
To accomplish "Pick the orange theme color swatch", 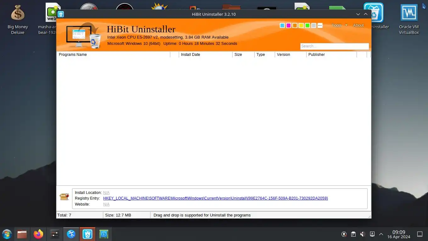I will point(295,25).
